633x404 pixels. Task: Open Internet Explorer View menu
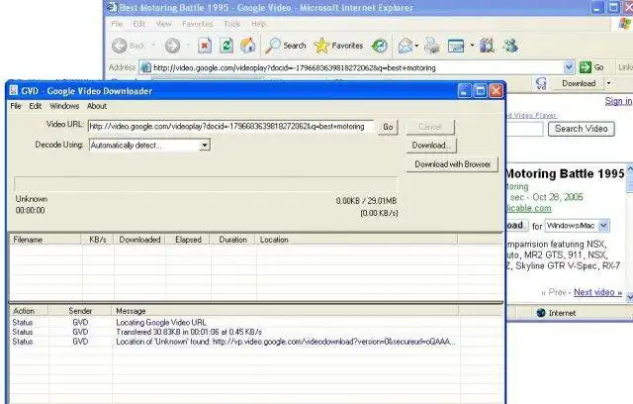click(164, 24)
